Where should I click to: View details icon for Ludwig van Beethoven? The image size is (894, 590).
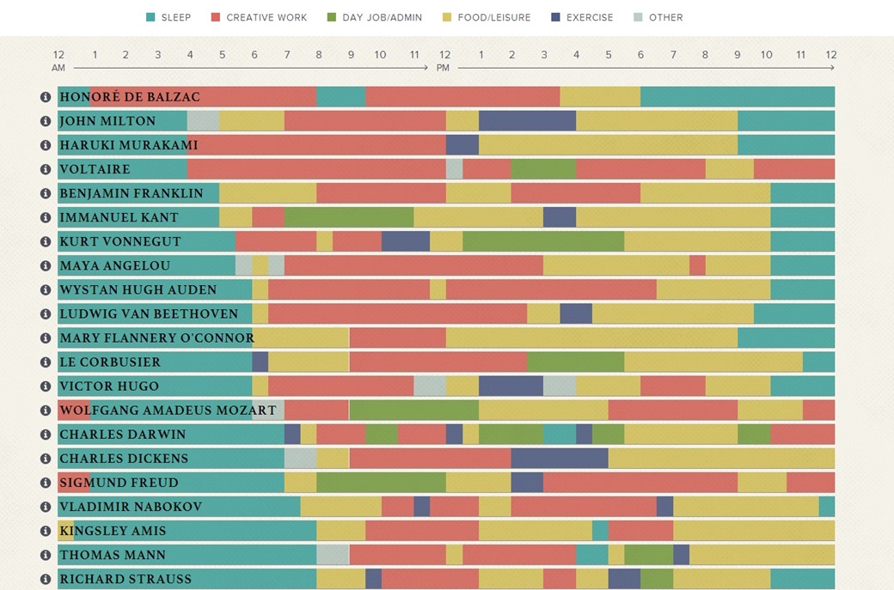tap(46, 313)
